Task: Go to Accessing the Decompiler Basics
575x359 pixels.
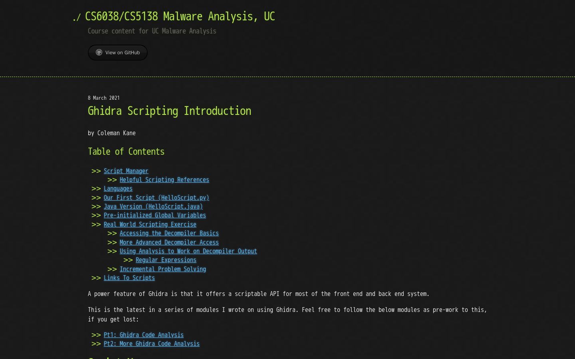Action: (x=169, y=233)
